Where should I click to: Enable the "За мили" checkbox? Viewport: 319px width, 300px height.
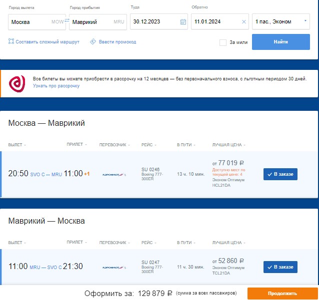(x=223, y=42)
